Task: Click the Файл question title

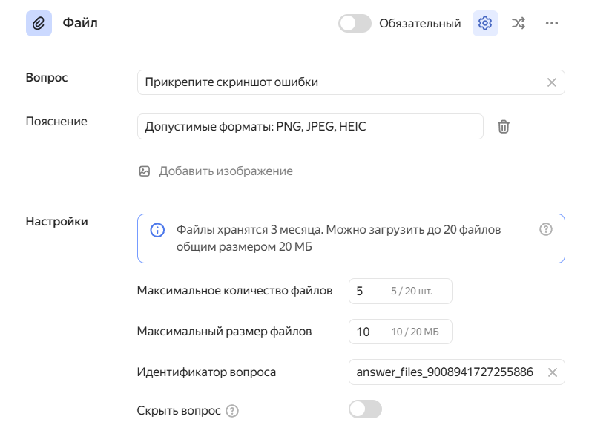Action: point(80,24)
